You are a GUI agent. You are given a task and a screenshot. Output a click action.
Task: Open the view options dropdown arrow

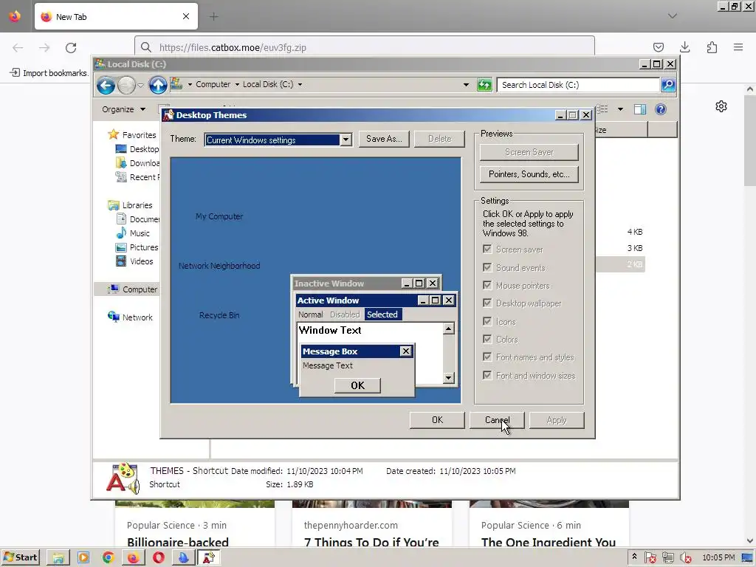620,109
